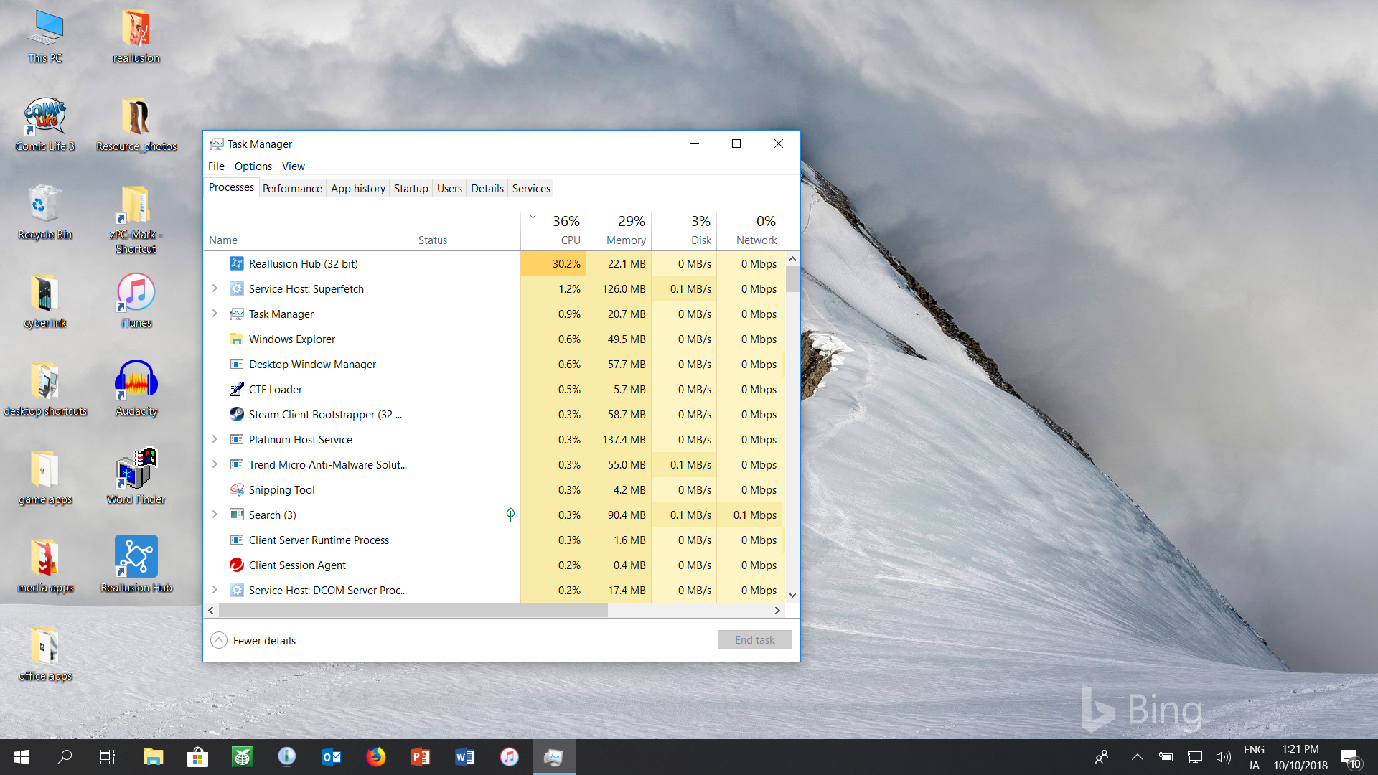
Task: Click the 126.0 MB memory cell for Superfetch
Action: (x=619, y=288)
